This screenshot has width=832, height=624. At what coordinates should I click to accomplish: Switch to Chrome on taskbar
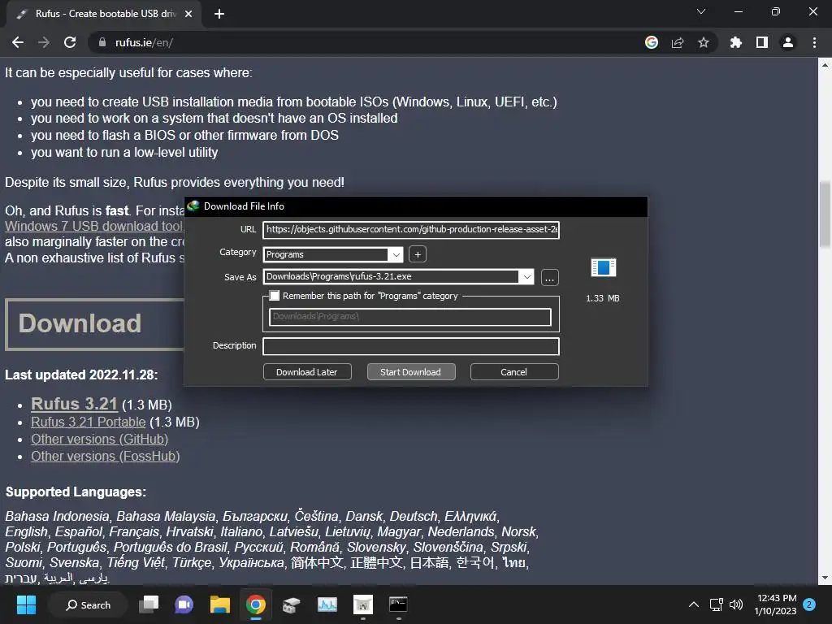[x=256, y=604]
